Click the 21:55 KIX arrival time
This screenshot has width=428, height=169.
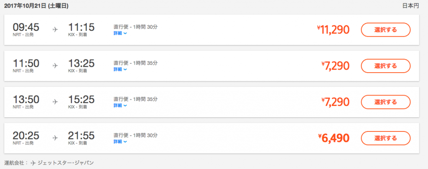tap(81, 136)
